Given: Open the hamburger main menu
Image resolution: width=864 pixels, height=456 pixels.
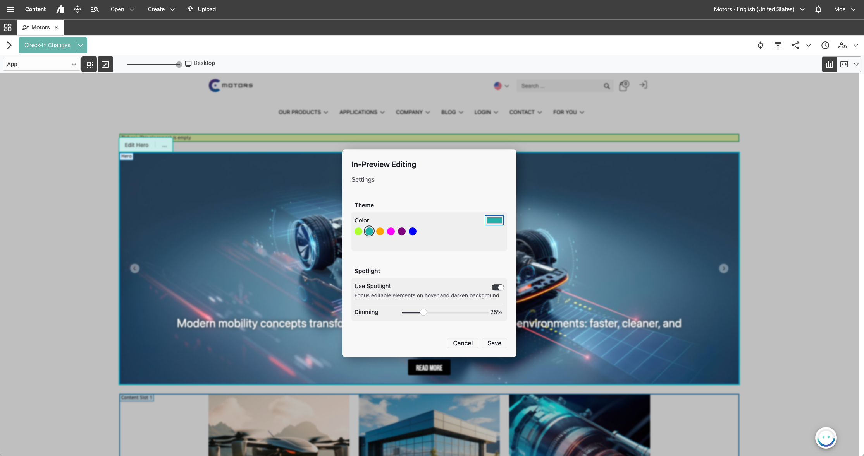Looking at the screenshot, I should 11,9.
